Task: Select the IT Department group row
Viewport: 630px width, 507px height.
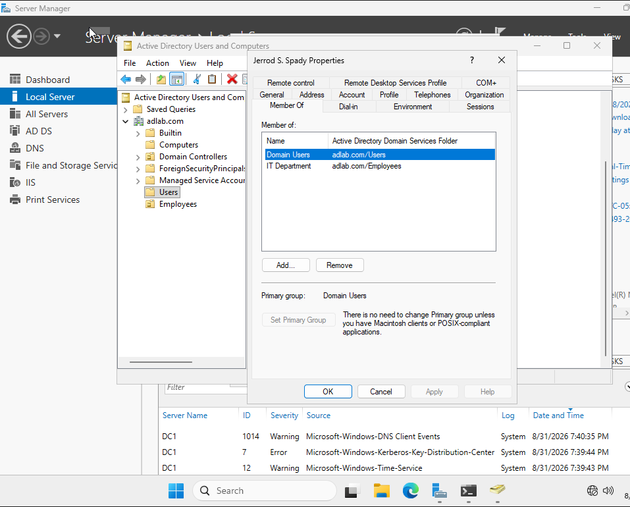Action: click(380, 166)
